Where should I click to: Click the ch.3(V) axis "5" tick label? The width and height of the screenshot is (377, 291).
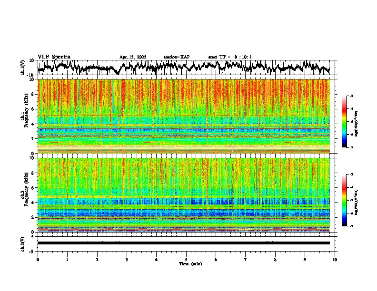(x=33, y=237)
